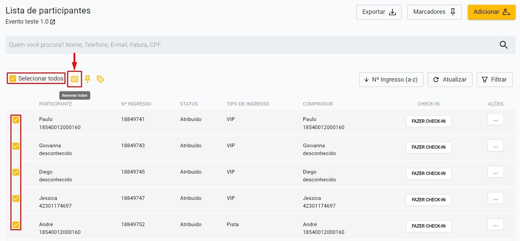The height and width of the screenshot is (241, 520).
Task: Click the Reenviar ticket icon
Action: click(75, 79)
